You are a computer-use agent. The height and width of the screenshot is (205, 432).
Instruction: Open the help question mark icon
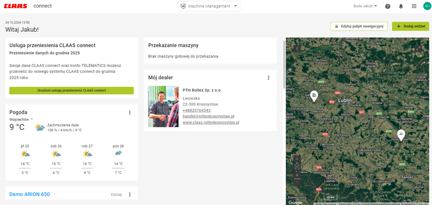click(x=387, y=6)
